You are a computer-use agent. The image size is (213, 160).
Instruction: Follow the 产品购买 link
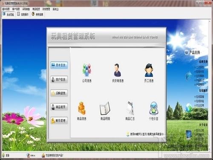tap(199, 84)
